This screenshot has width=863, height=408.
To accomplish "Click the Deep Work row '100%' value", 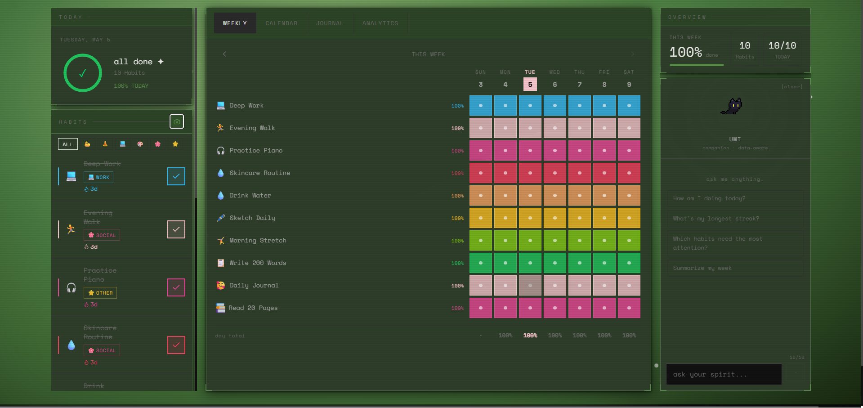I will pos(457,106).
